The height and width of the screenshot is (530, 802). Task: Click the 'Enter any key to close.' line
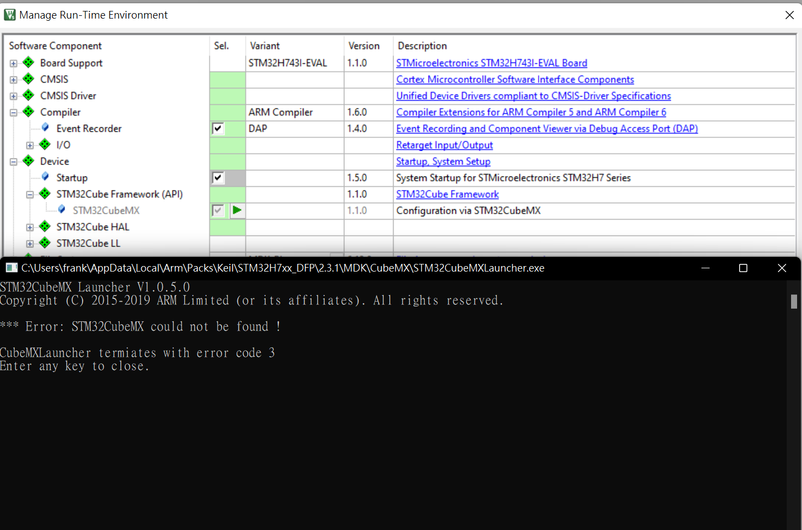[x=74, y=366]
